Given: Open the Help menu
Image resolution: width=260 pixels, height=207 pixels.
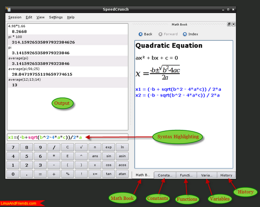Looking at the screenshot, I should (71, 17).
